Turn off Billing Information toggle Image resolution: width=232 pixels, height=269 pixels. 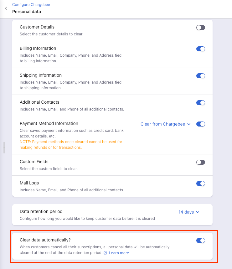pyautogui.click(x=200, y=49)
